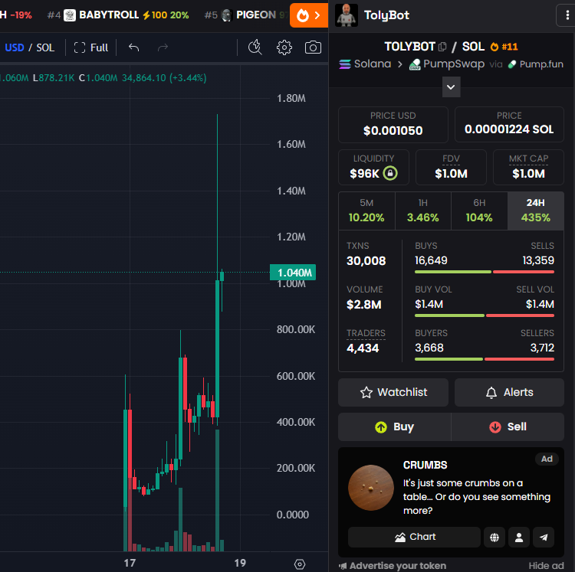Open the CRUMBS profile person icon
575x572 pixels.
(519, 538)
